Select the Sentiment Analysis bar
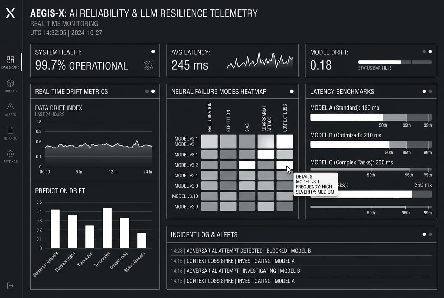444x298 pixels. [55, 229]
